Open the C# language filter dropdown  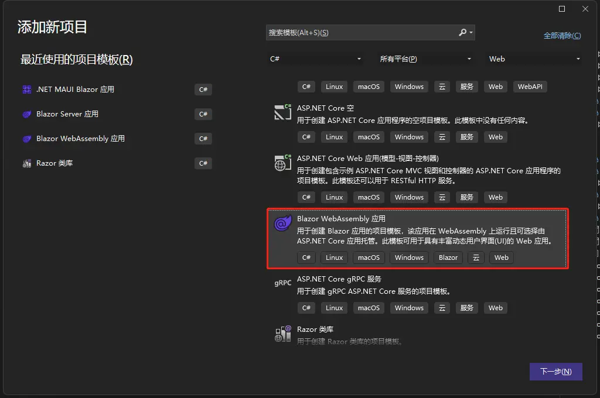click(x=359, y=59)
